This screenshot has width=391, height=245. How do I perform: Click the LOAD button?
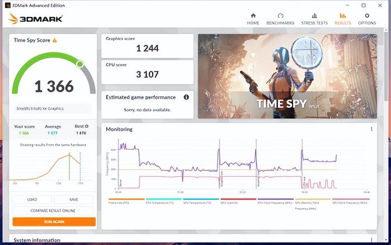pos(32,199)
